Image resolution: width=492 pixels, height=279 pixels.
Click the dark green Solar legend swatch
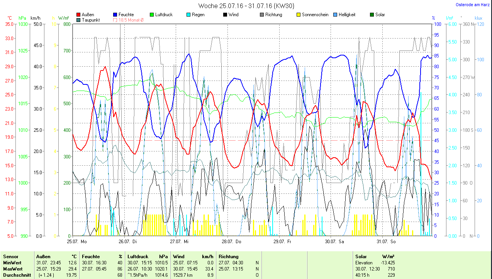[x=372, y=15]
